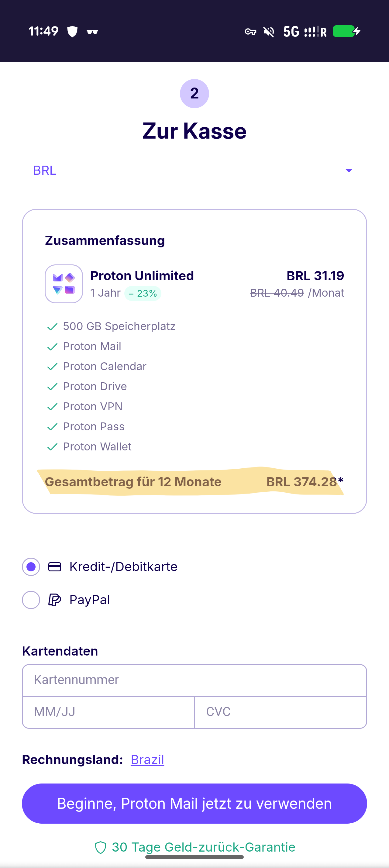Image resolution: width=389 pixels, height=868 pixels.
Task: Change billing country Brazil link
Action: point(147,759)
